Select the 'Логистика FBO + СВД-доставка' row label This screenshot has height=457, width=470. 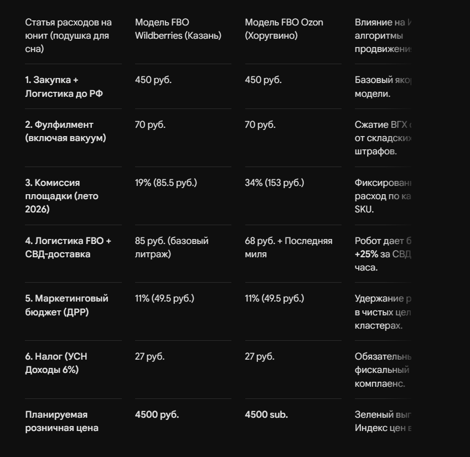tap(68, 247)
